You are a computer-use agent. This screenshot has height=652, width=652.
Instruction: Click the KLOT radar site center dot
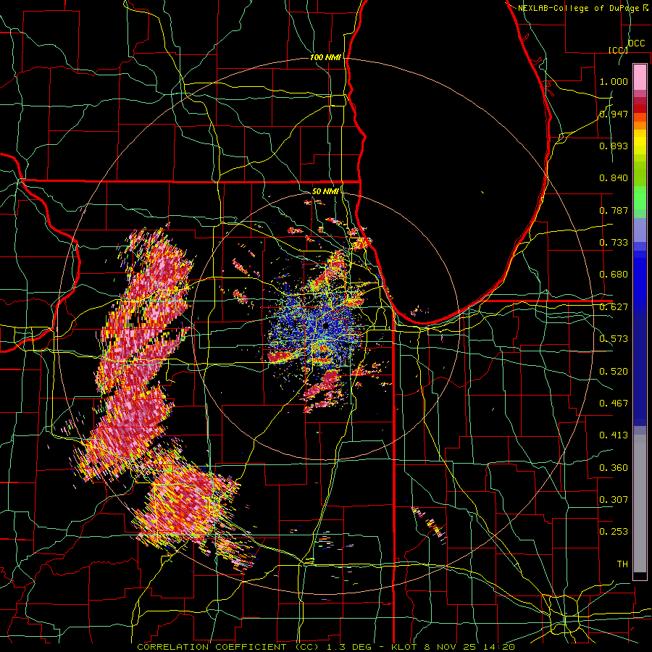point(325,327)
